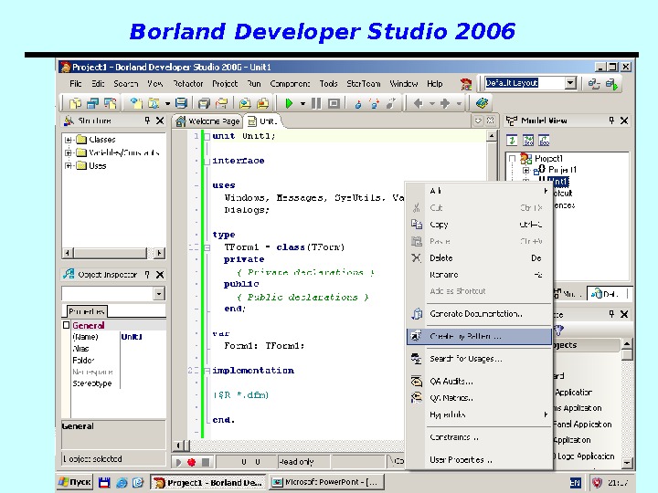Click the Forward navigation arrow in the toolbar

point(445,103)
